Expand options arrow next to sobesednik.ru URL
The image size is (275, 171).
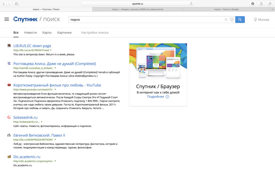pyautogui.click(x=42, y=122)
